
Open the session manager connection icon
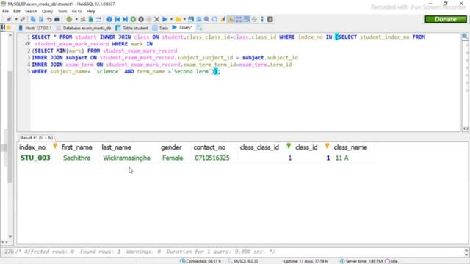(9, 19)
